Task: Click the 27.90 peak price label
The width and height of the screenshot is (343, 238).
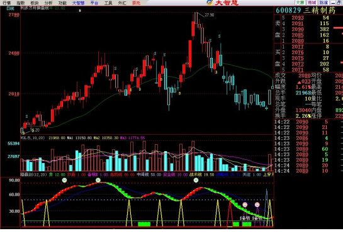Action: [x=210, y=15]
